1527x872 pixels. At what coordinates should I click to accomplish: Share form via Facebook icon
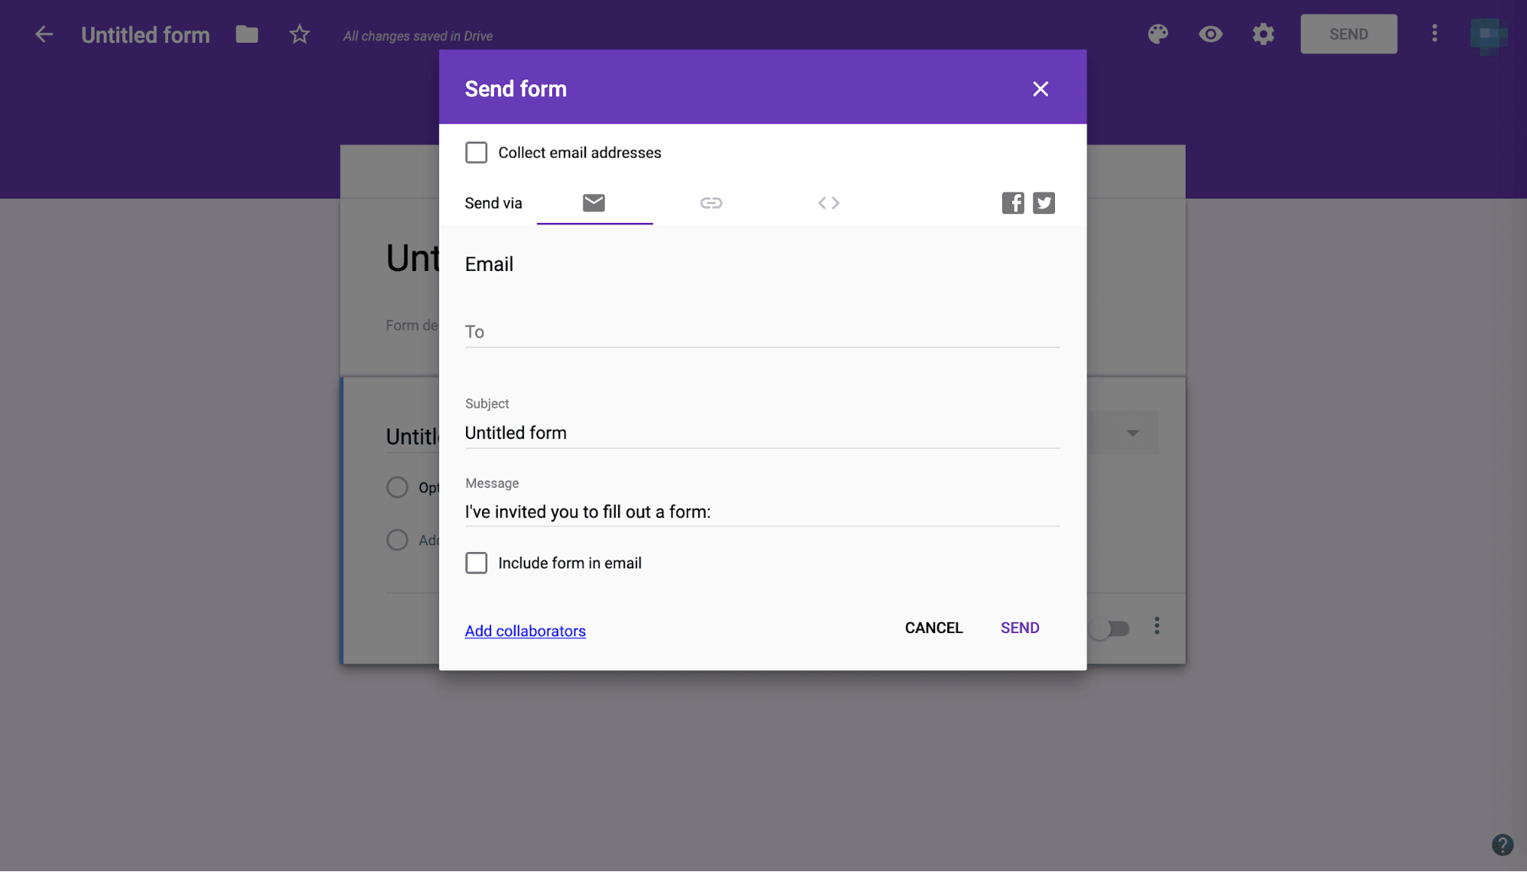pyautogui.click(x=1013, y=202)
